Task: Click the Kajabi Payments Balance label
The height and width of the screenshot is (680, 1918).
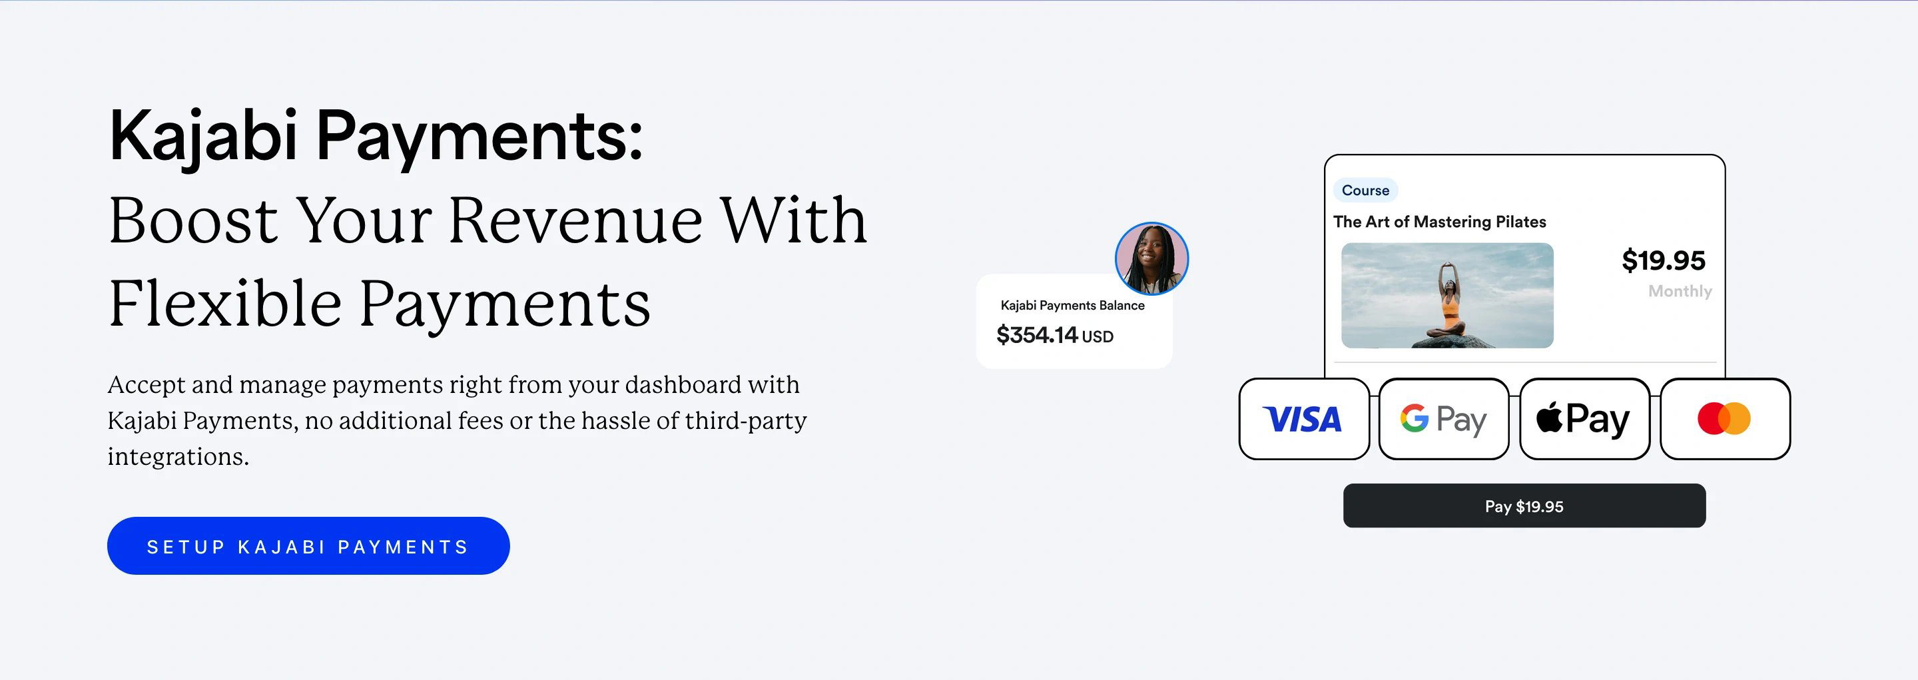Action: (x=1072, y=305)
